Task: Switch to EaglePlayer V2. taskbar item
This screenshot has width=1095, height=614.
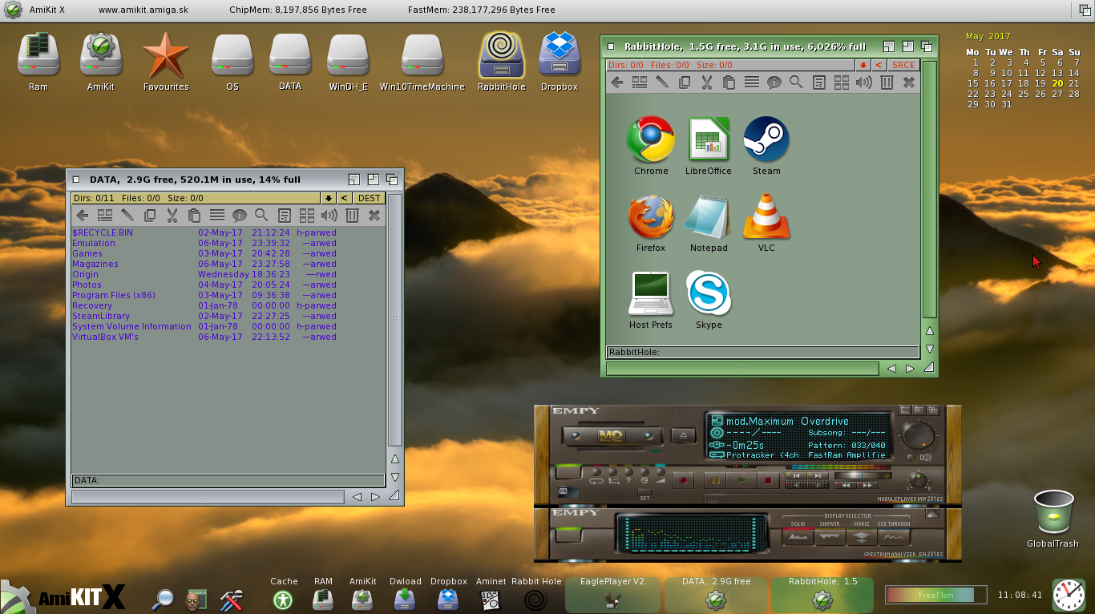Action: point(612,594)
